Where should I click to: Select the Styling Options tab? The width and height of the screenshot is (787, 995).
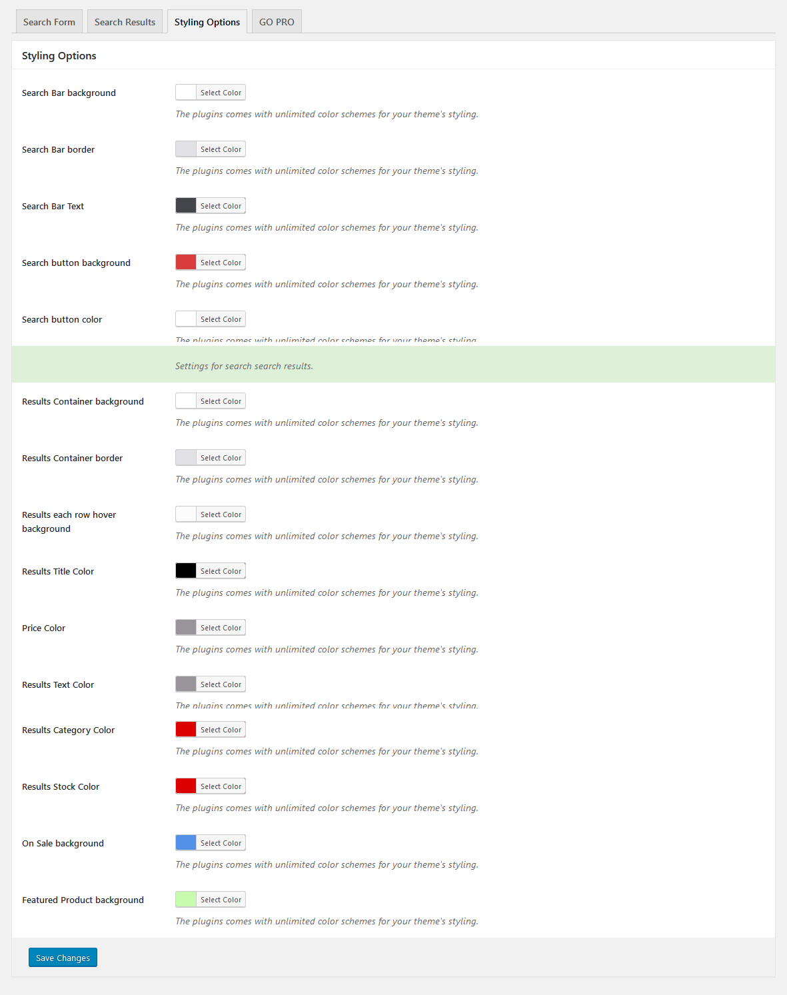click(x=207, y=22)
